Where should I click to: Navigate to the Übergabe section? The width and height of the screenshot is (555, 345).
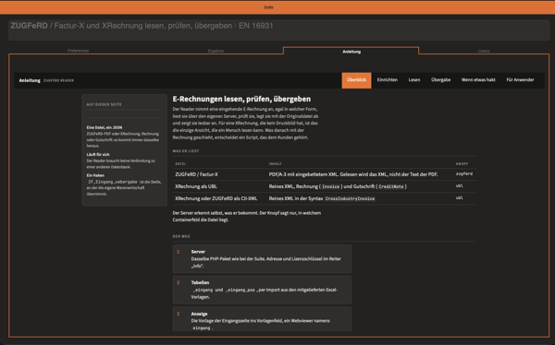440,80
